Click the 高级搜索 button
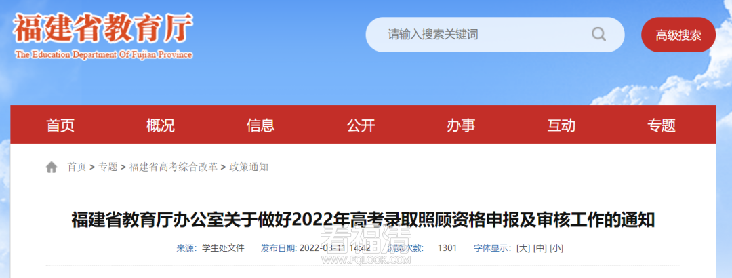 (678, 35)
